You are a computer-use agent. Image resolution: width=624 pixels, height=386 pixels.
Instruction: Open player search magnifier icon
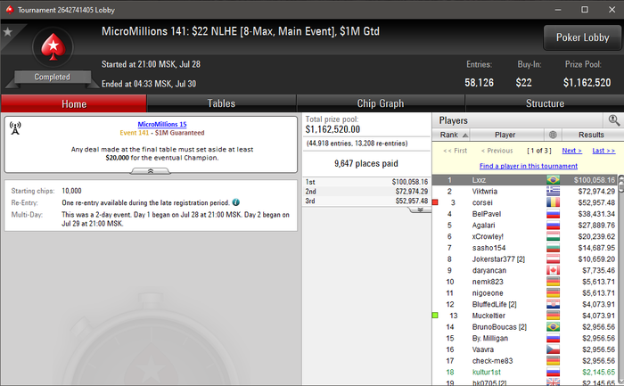pos(613,120)
